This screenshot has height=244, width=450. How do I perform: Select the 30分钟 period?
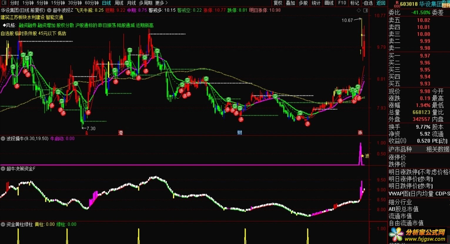(75, 3)
